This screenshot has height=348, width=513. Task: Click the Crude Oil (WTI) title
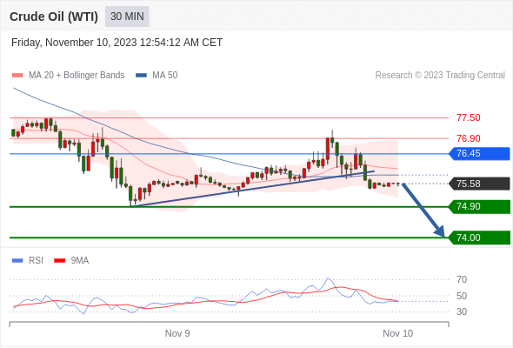pyautogui.click(x=54, y=17)
